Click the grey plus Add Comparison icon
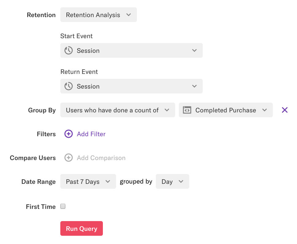The image size is (297, 244). point(69,158)
